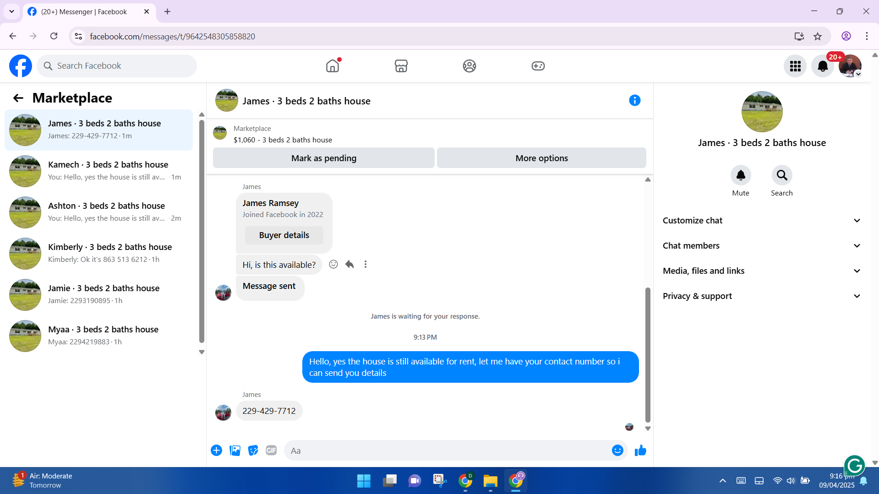Open the Marketplace storefront icon
This screenshot has width=879, height=494.
click(x=401, y=66)
